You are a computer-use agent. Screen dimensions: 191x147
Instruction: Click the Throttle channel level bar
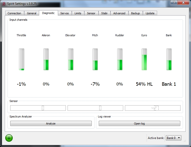point(21,59)
